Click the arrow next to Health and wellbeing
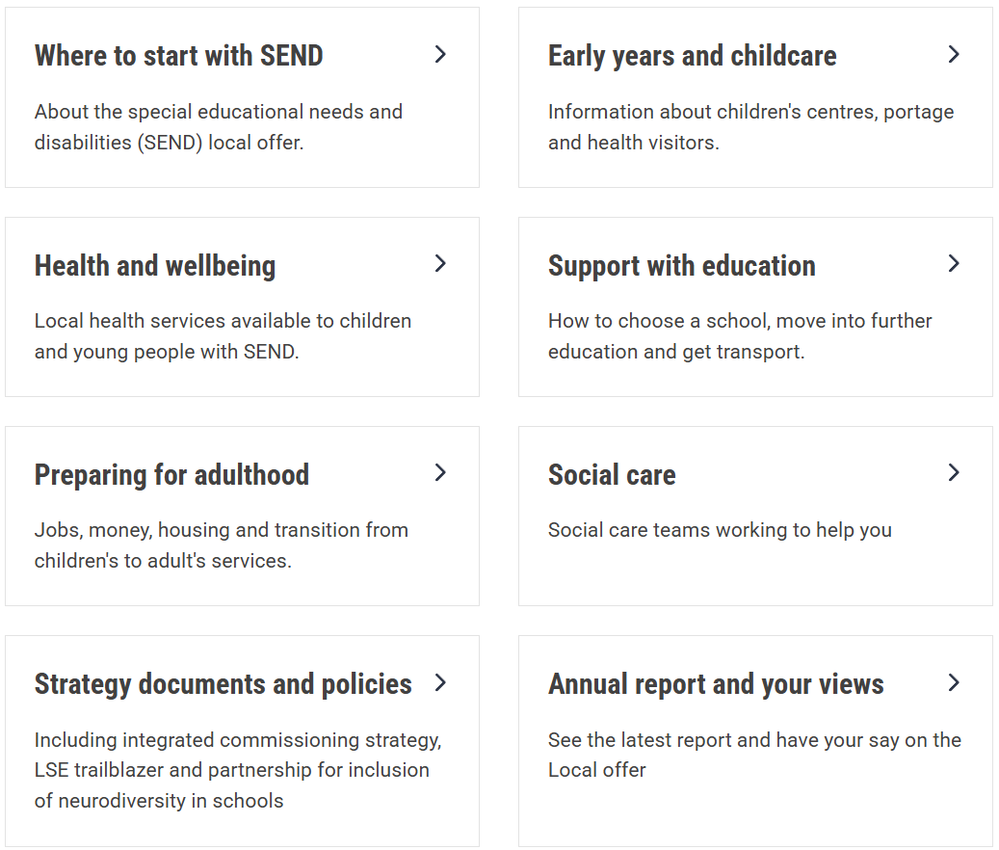Screen dimensions: 999x850 click(440, 264)
